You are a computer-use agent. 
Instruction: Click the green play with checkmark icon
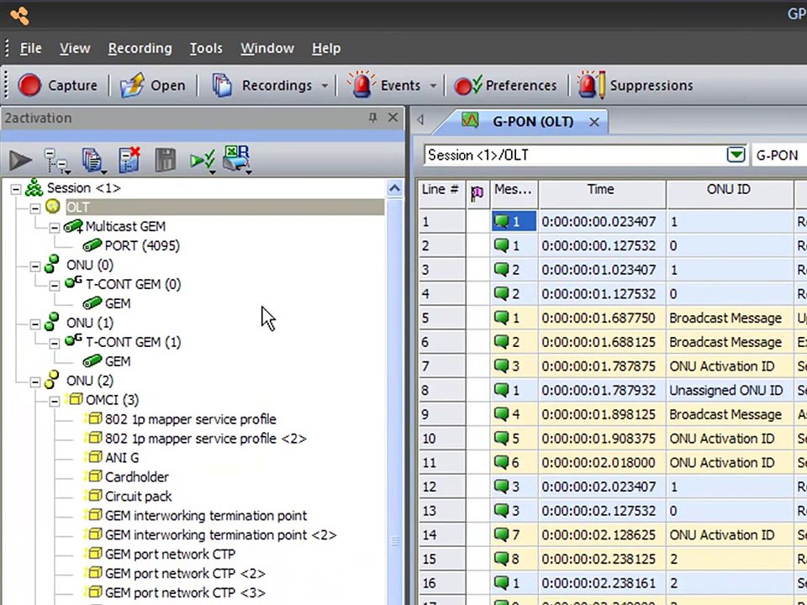(x=202, y=160)
